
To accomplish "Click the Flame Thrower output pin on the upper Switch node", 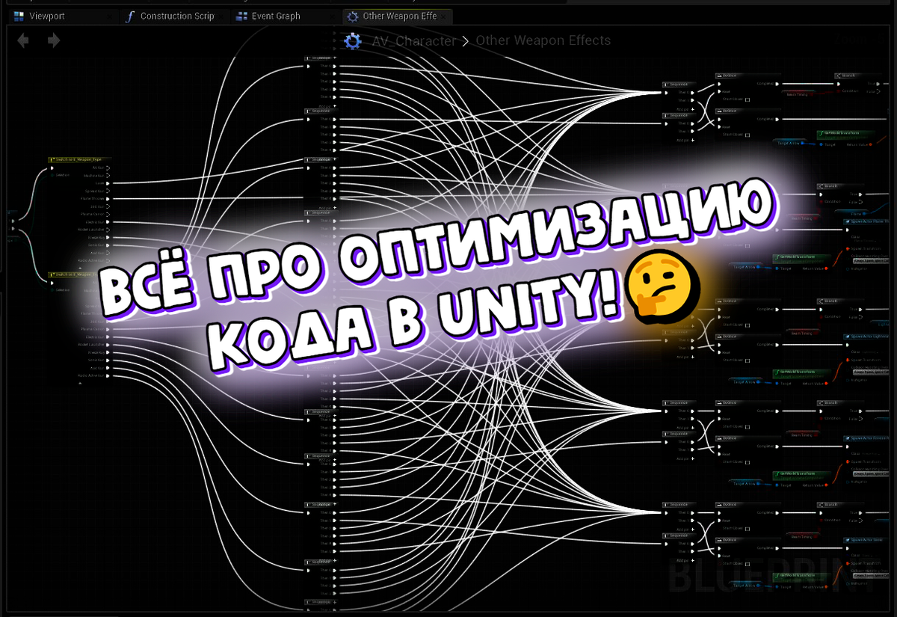I will (x=108, y=199).
